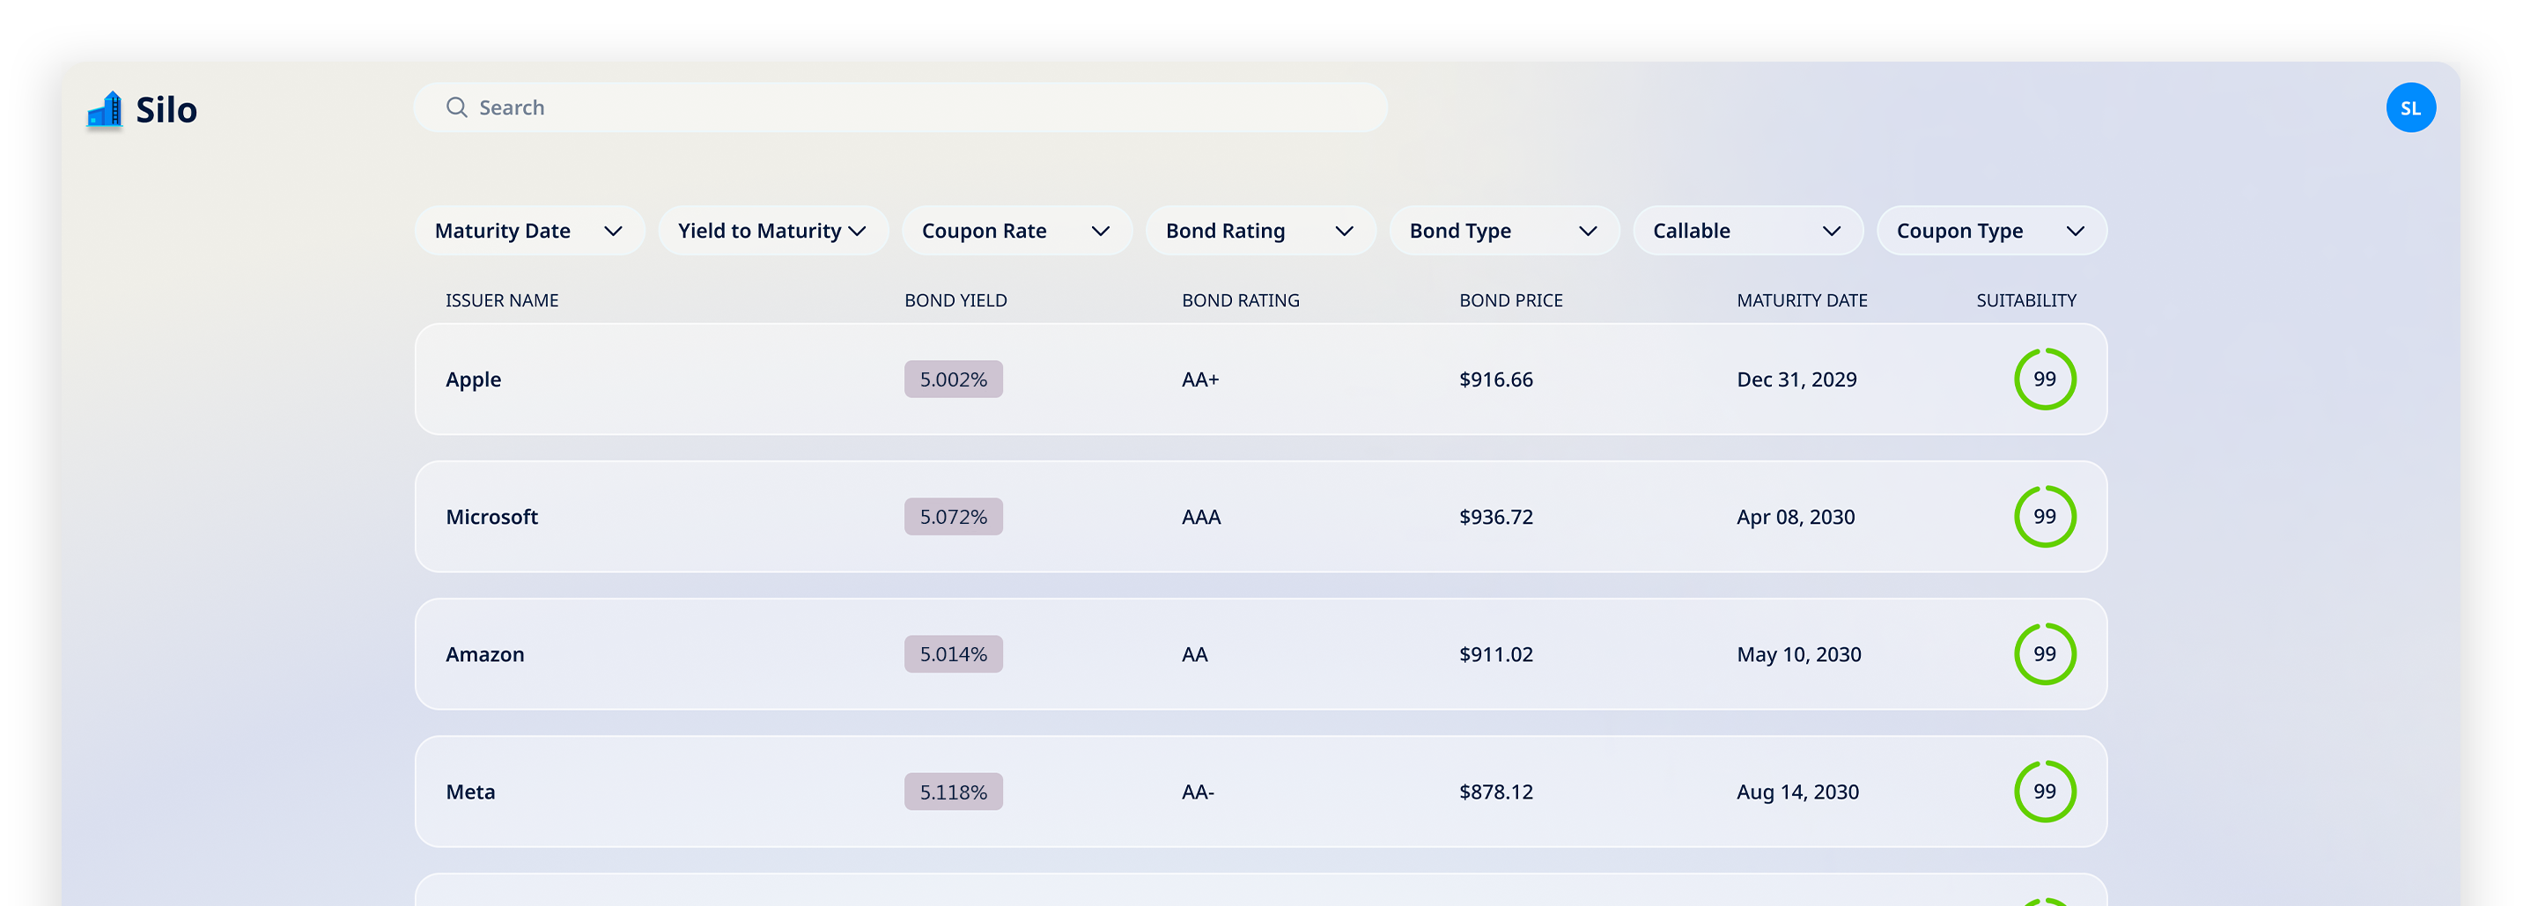Open the Yield to Maturity filter dropdown

[774, 232]
